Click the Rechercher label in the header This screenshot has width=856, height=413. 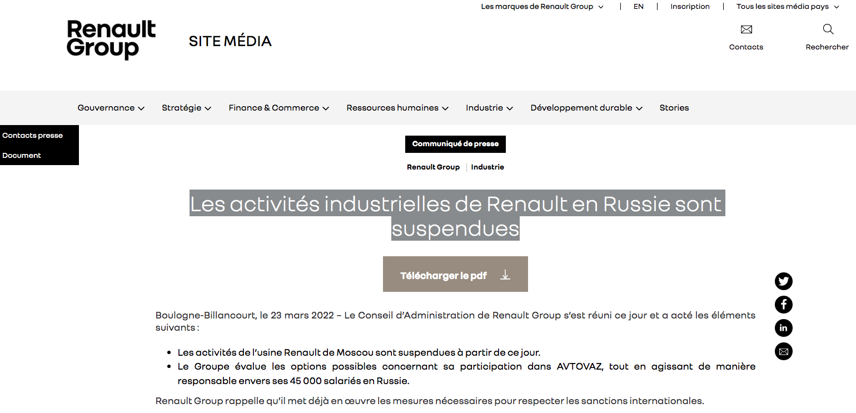click(827, 47)
